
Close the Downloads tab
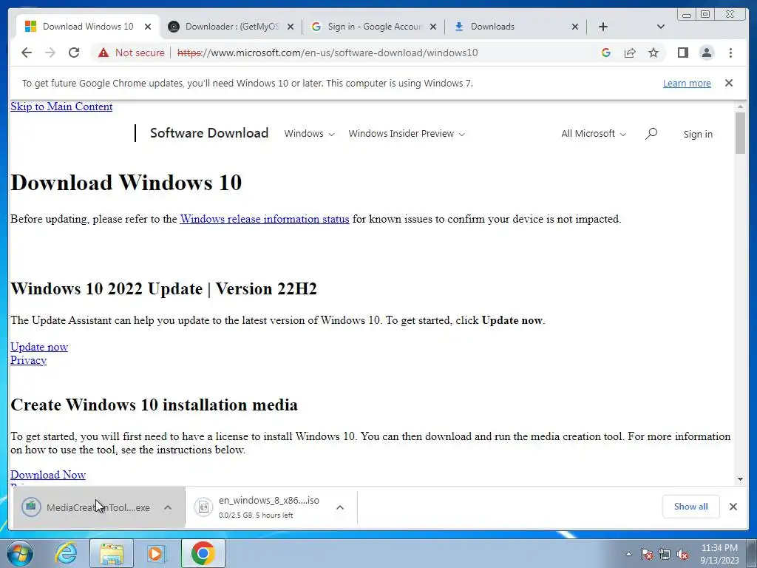(x=575, y=27)
